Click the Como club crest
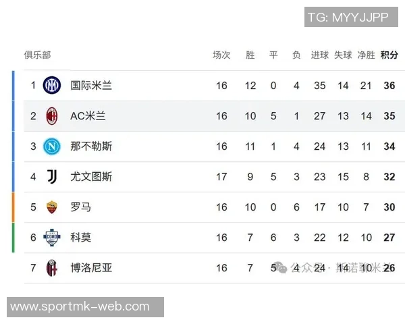Viewport: 405px width, 324px height. coord(52,238)
